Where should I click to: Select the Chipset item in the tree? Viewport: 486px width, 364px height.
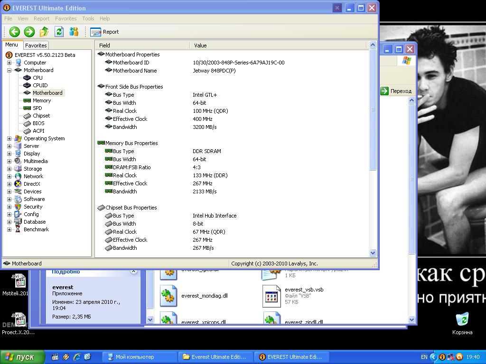point(41,116)
